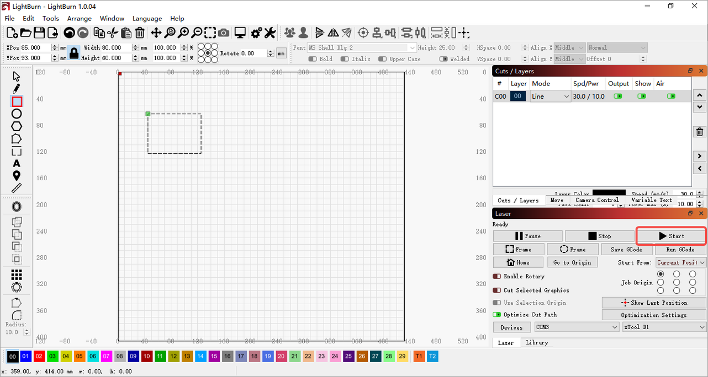The width and height of the screenshot is (708, 377).
Task: Increase the XPos spinner value
Action: (x=54, y=46)
